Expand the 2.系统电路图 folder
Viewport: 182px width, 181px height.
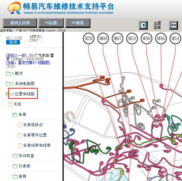tap(23, 84)
